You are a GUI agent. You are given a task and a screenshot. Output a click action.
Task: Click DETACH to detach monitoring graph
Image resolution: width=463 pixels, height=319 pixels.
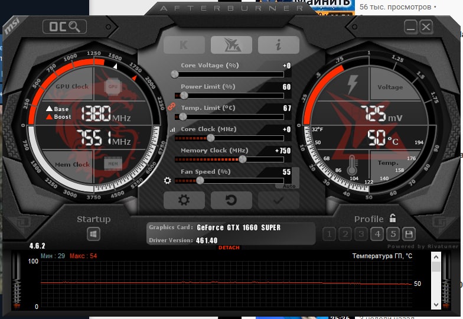point(229,248)
